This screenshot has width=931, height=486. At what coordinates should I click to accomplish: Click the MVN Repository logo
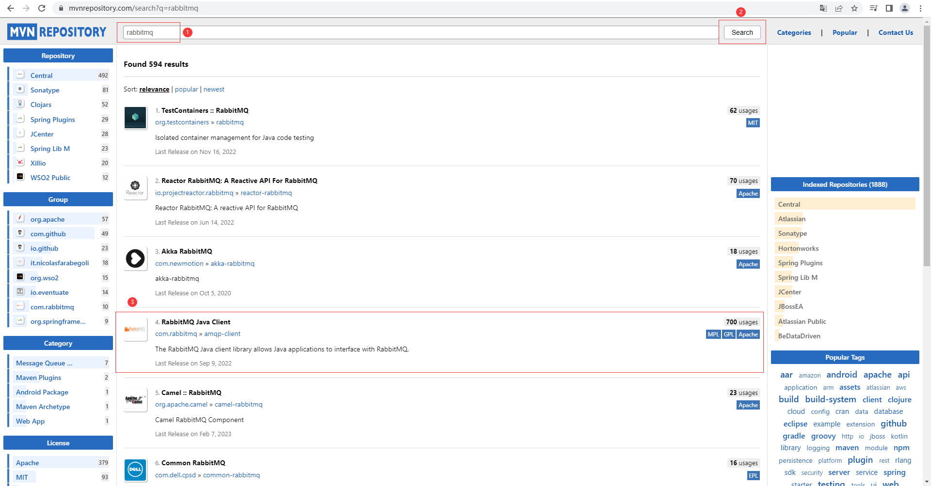point(57,32)
